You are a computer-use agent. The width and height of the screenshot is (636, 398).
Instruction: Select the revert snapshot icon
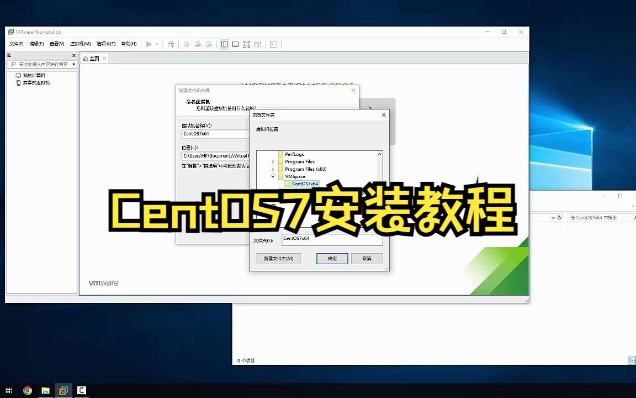pos(198,44)
